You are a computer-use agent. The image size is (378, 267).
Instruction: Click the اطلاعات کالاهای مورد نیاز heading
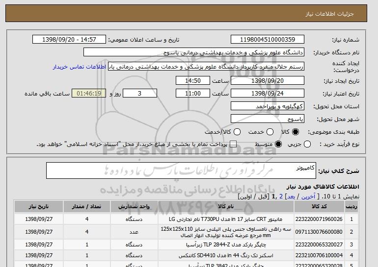323,187
